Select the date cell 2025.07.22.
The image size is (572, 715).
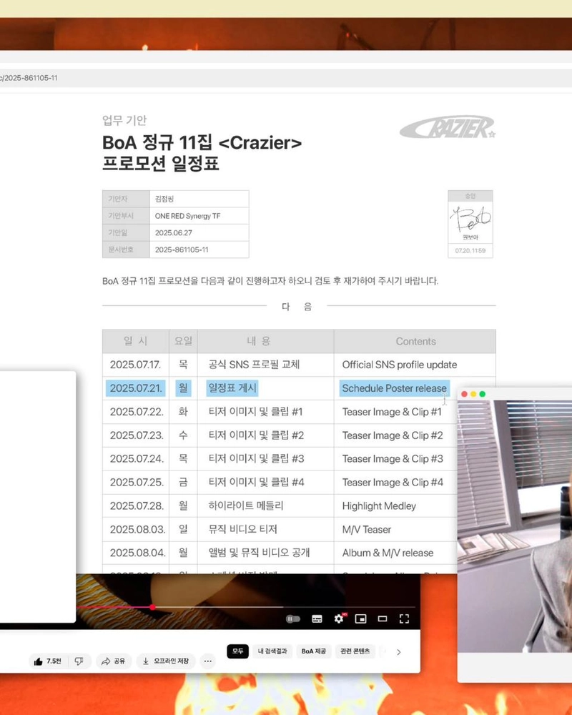[135, 412]
